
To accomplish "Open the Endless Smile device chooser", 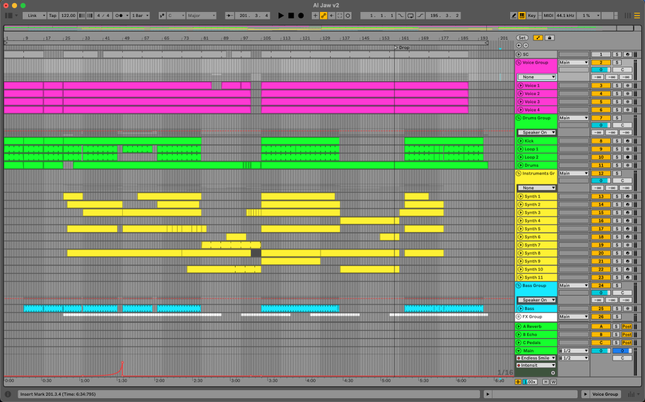I will pyautogui.click(x=537, y=358).
